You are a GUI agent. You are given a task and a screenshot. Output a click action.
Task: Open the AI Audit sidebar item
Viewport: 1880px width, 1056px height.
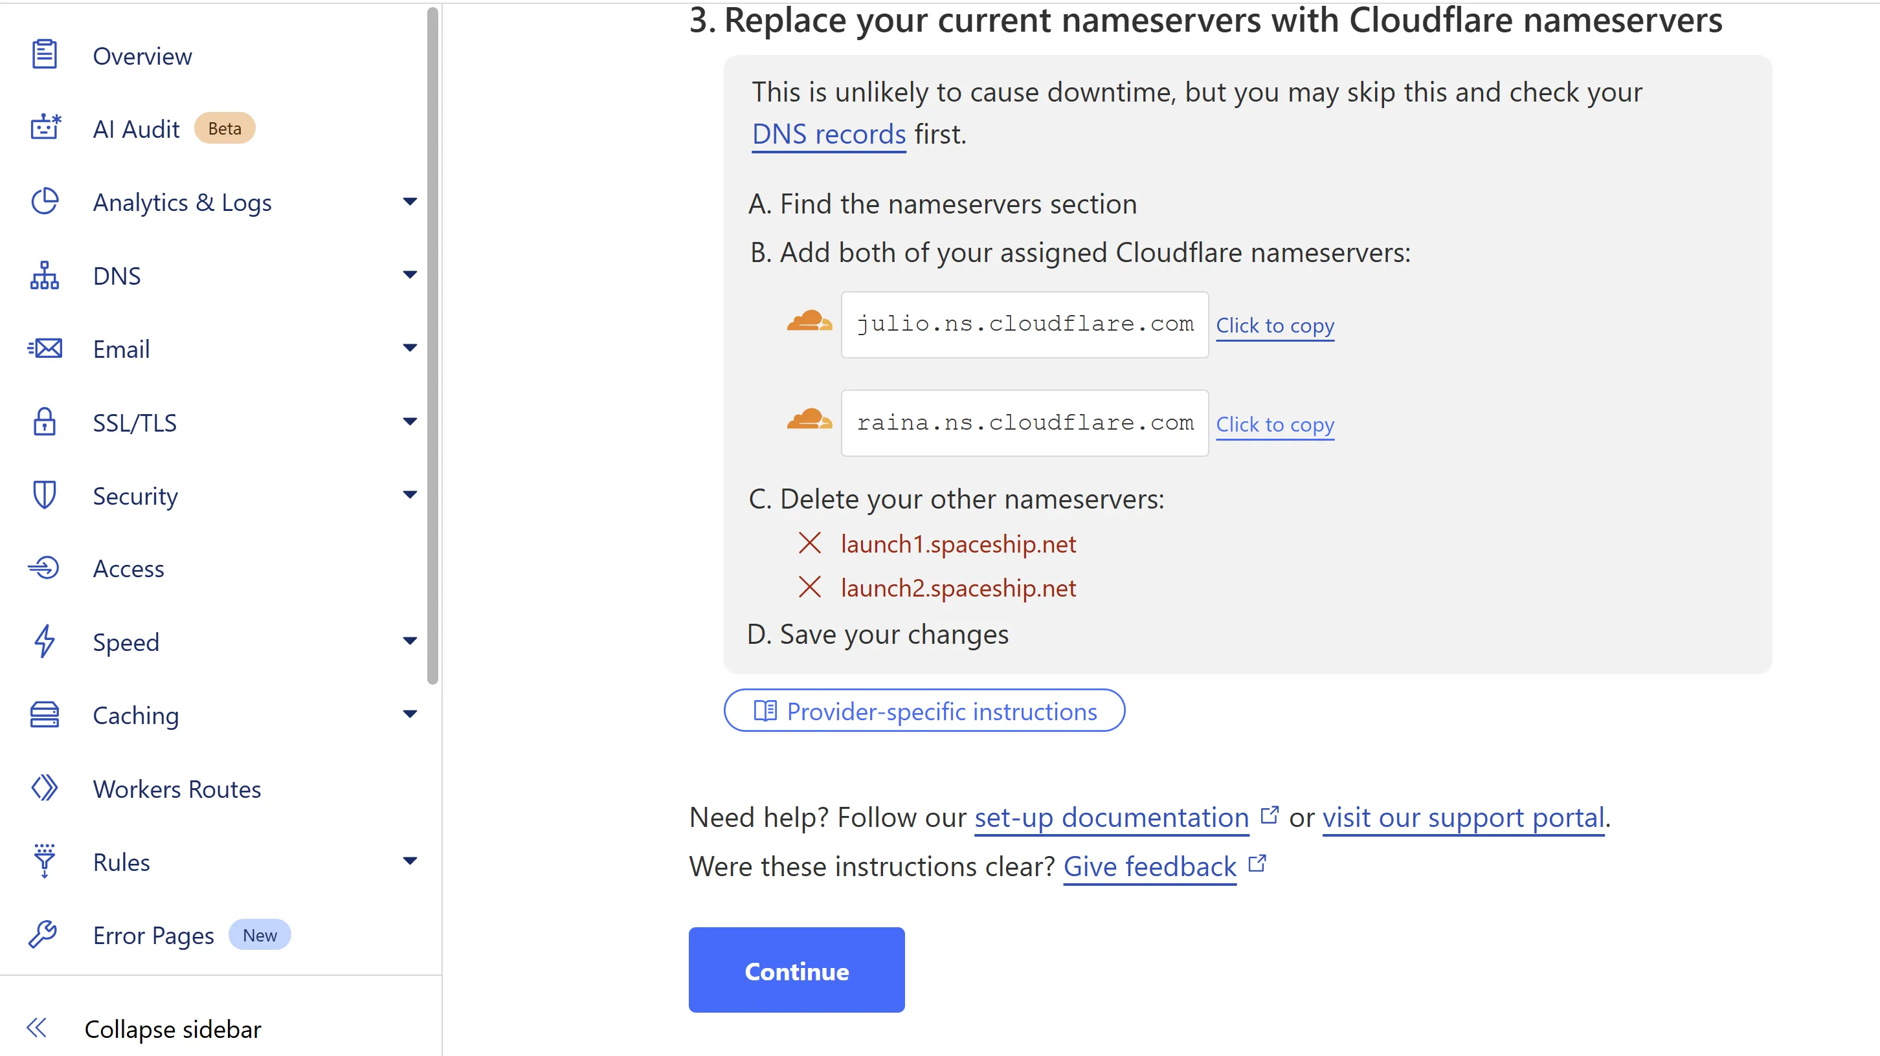click(x=136, y=129)
